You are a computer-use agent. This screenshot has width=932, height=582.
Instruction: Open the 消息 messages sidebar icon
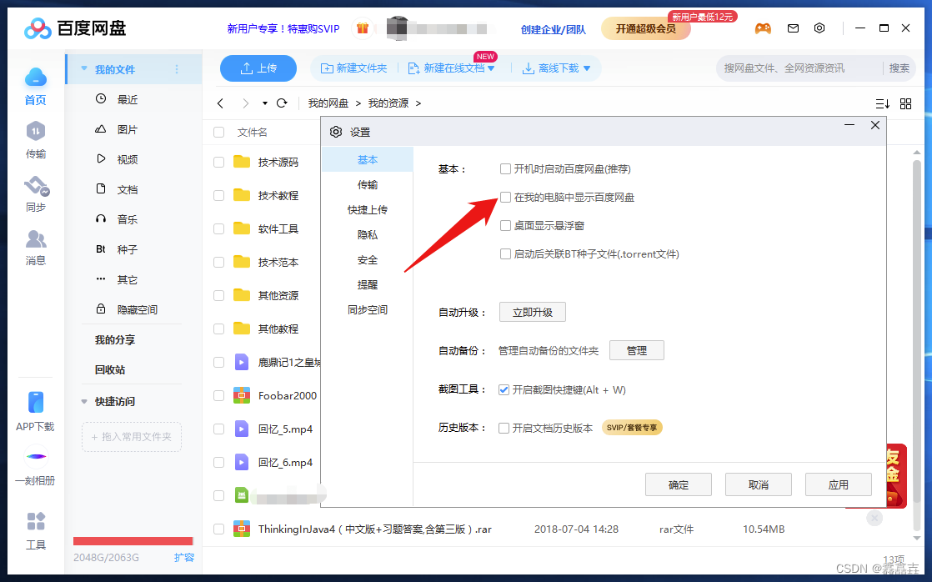point(36,239)
